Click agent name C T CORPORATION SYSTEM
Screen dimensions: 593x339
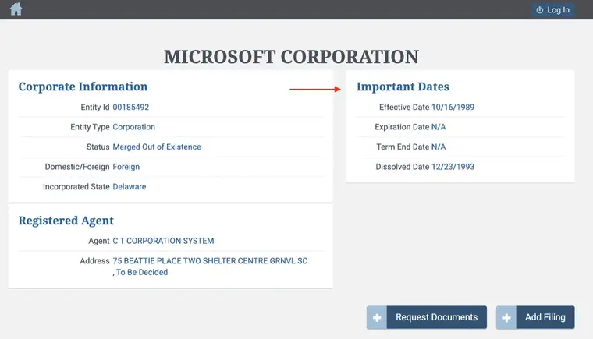(x=163, y=241)
